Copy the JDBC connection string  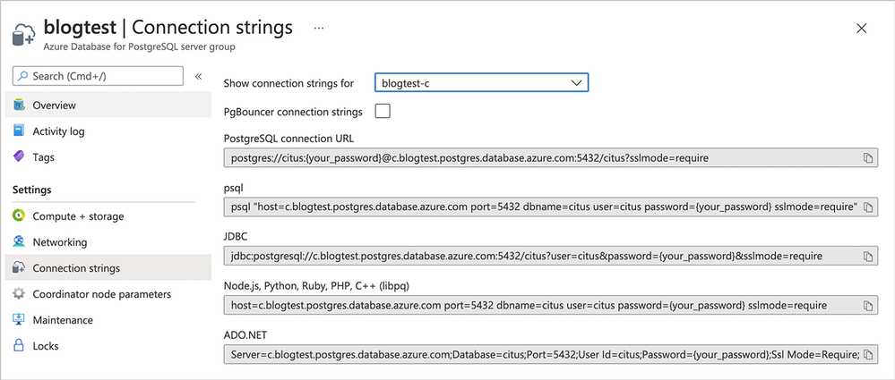click(x=867, y=257)
